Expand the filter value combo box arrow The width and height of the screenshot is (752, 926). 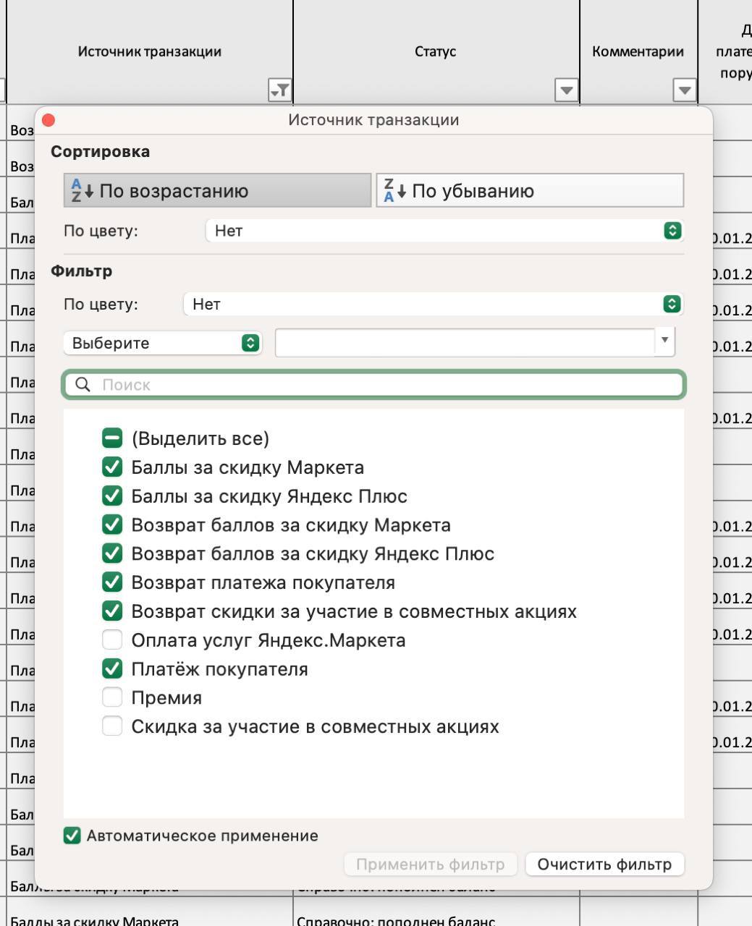pos(664,341)
